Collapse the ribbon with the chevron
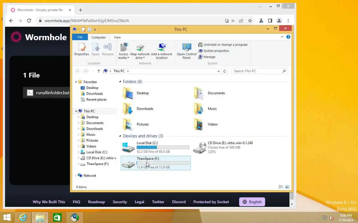The height and width of the screenshot is (223, 358). click(x=282, y=37)
